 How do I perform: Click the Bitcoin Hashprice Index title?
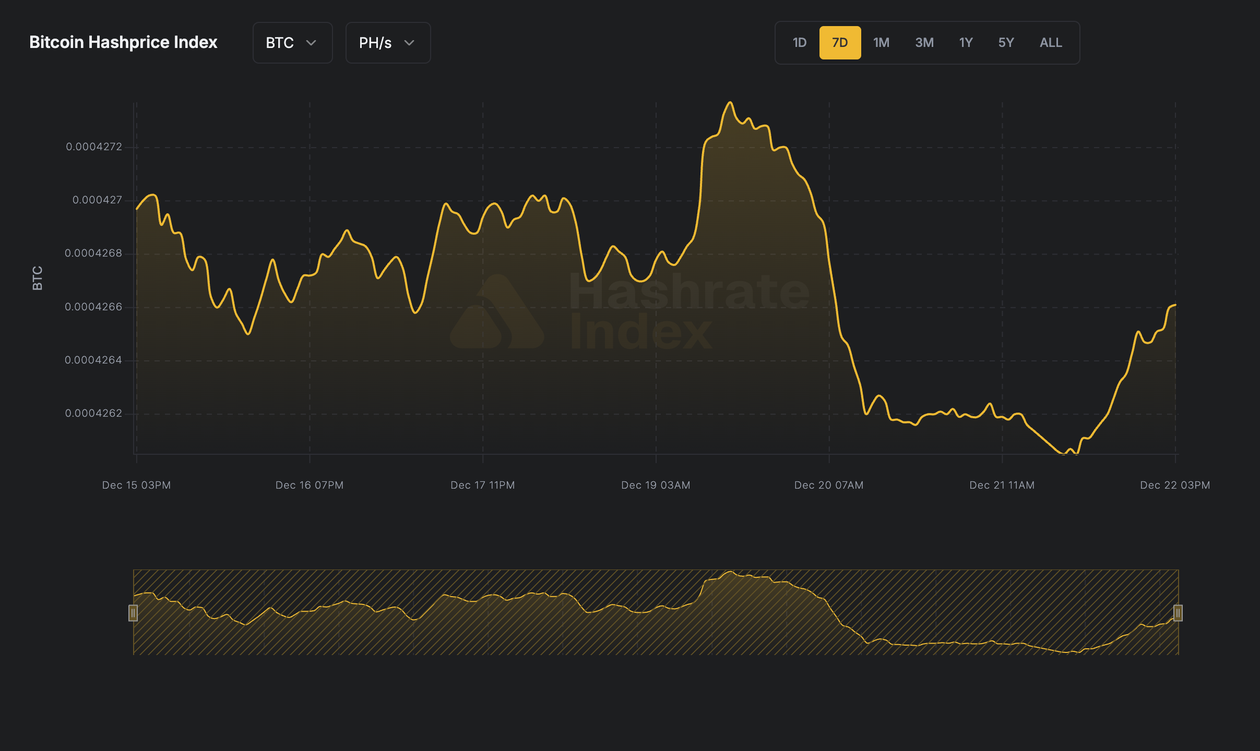coord(124,42)
